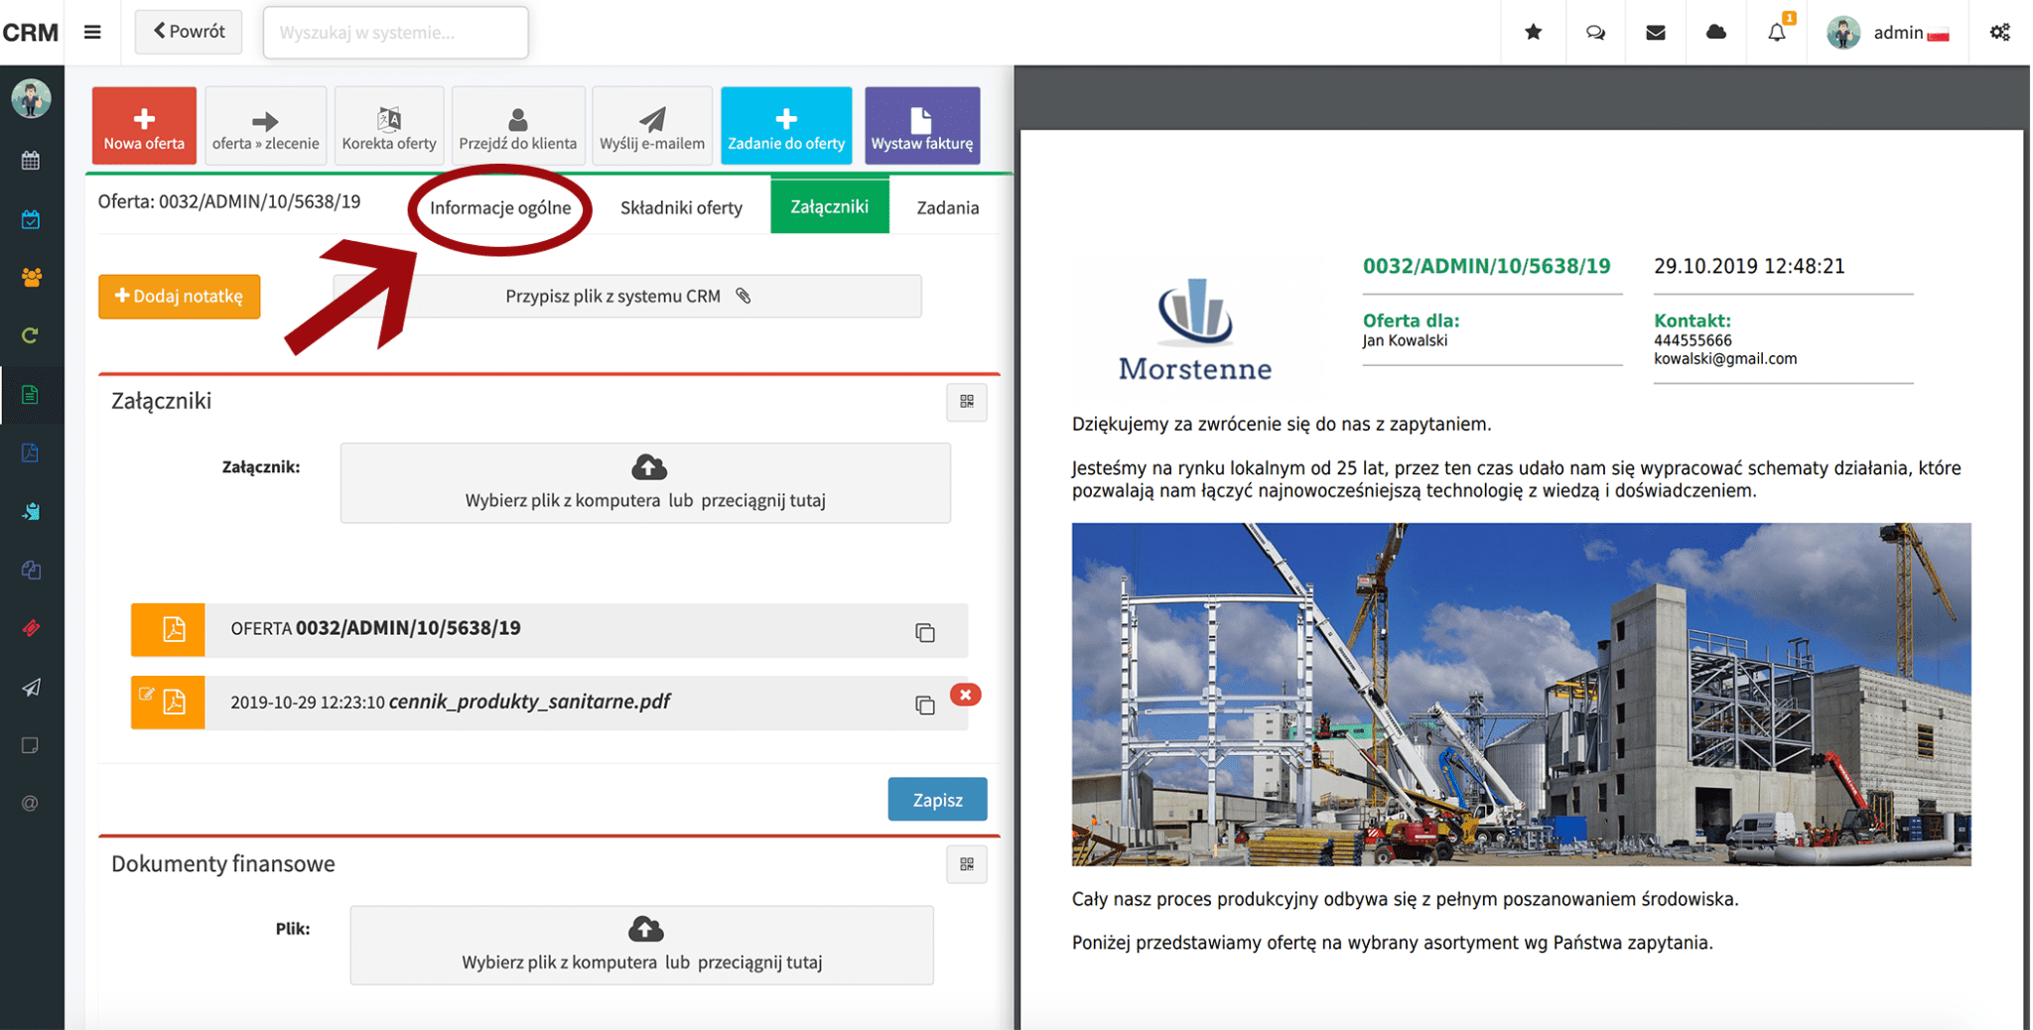Open the notifications bell
This screenshot has height=1030, width=2033.
[x=1777, y=33]
